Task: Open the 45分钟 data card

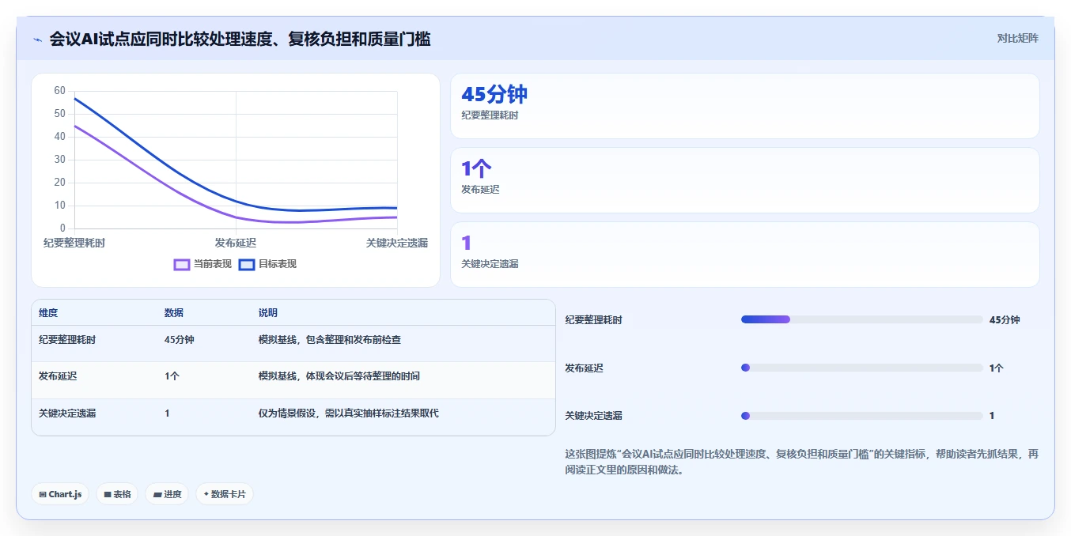Action: tap(744, 106)
